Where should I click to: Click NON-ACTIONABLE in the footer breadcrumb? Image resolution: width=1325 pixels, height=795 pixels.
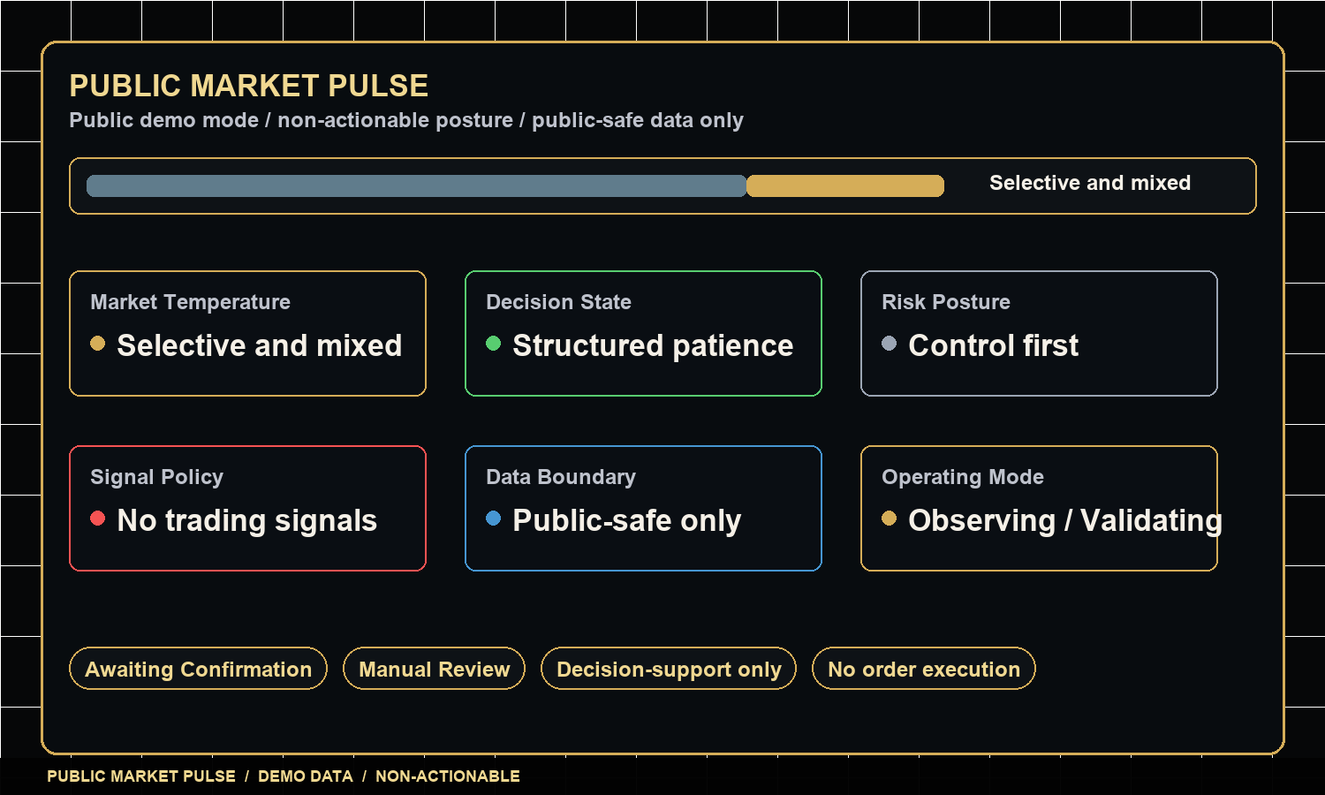[448, 776]
